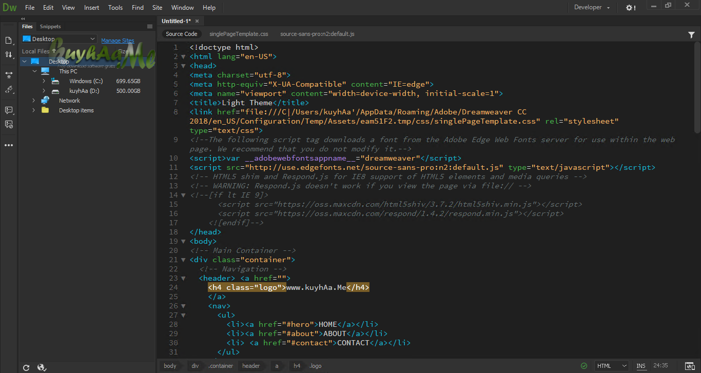Click the Refresh icon in Files panel
Image resolution: width=701 pixels, height=373 pixels.
26,367
